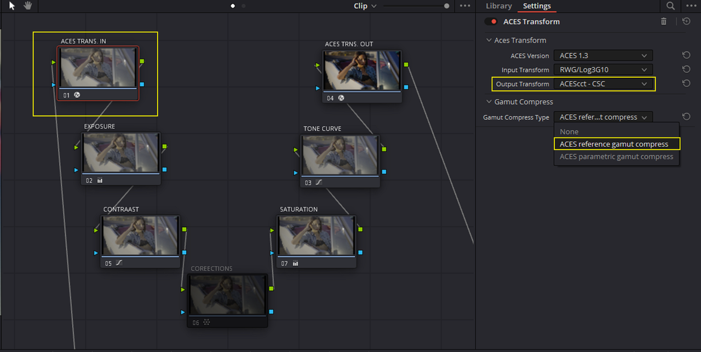Delete the ACES Transform effect with trash icon
Viewport: 701px width, 352px height.
664,21
